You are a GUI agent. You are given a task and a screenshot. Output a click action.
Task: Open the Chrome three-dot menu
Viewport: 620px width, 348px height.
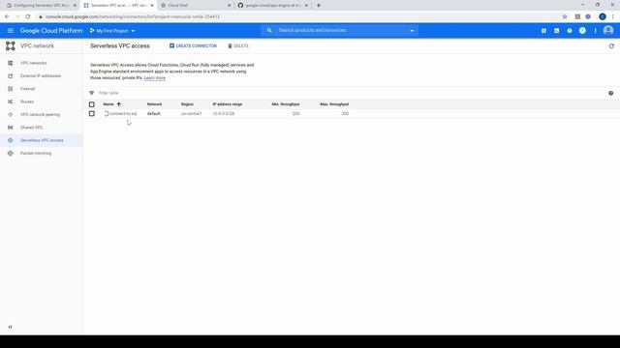click(613, 16)
